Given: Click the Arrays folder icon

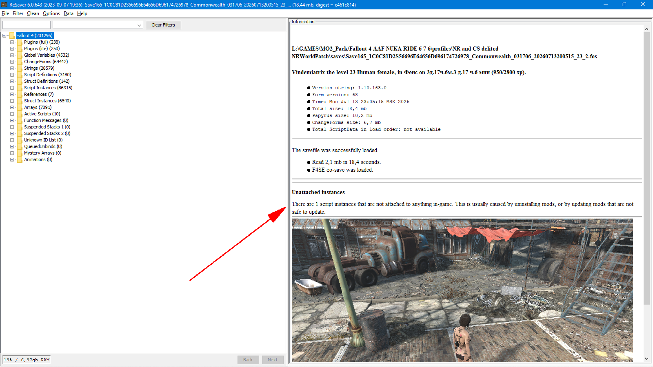Looking at the screenshot, I should tap(20, 107).
